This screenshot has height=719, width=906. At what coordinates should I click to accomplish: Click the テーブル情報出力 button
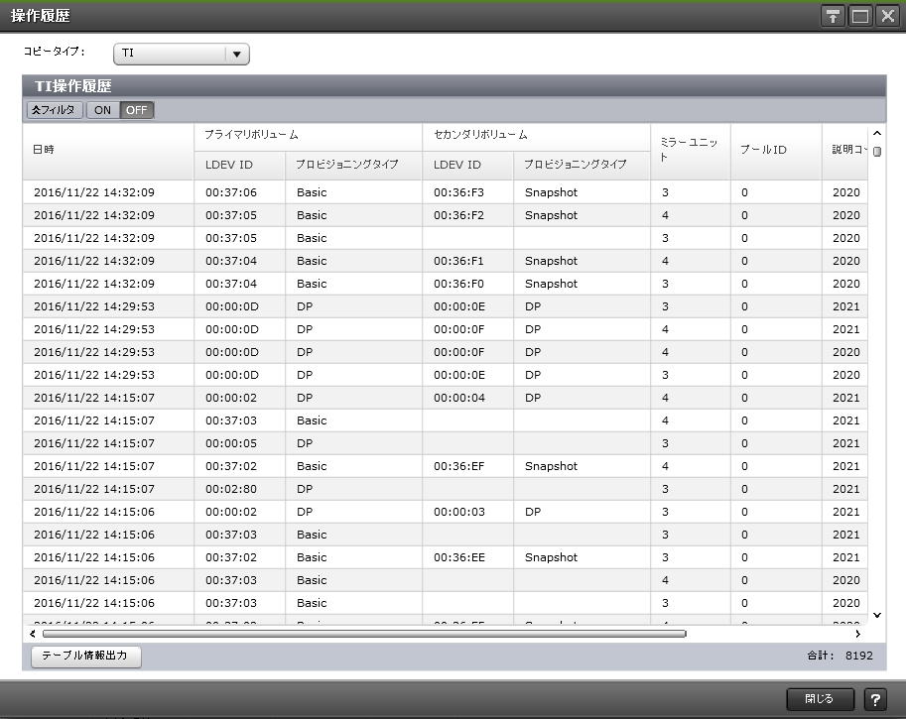tap(86, 656)
